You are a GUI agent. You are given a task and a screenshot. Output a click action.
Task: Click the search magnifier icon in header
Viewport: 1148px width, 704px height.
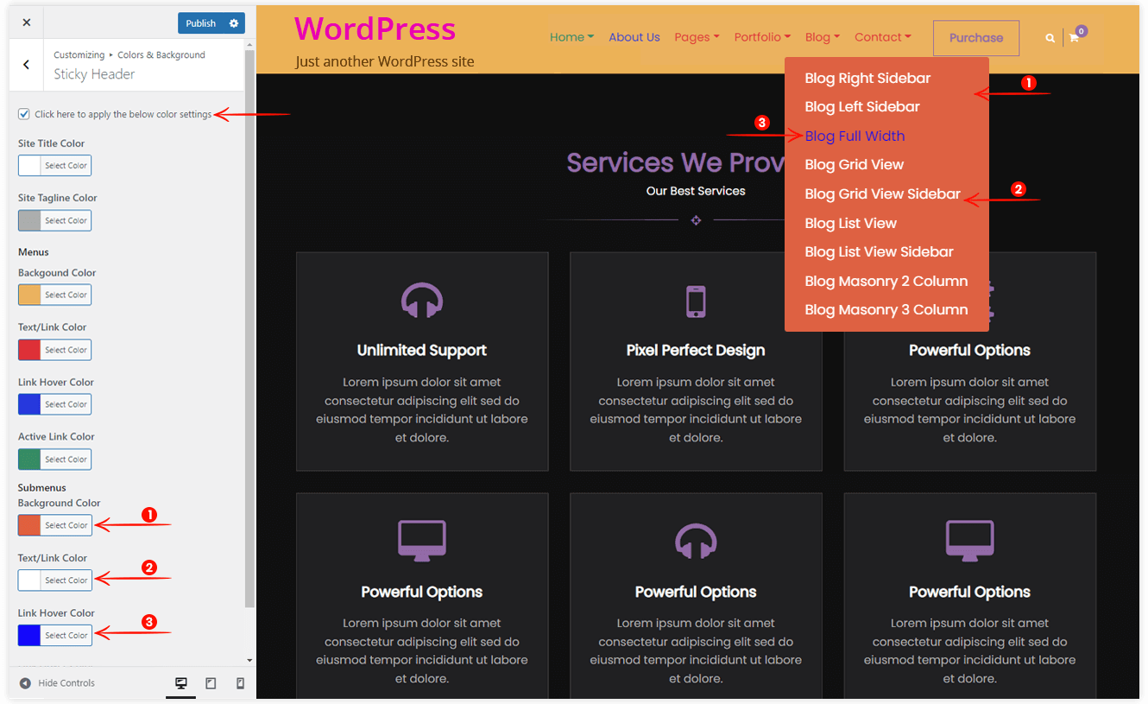pos(1050,38)
